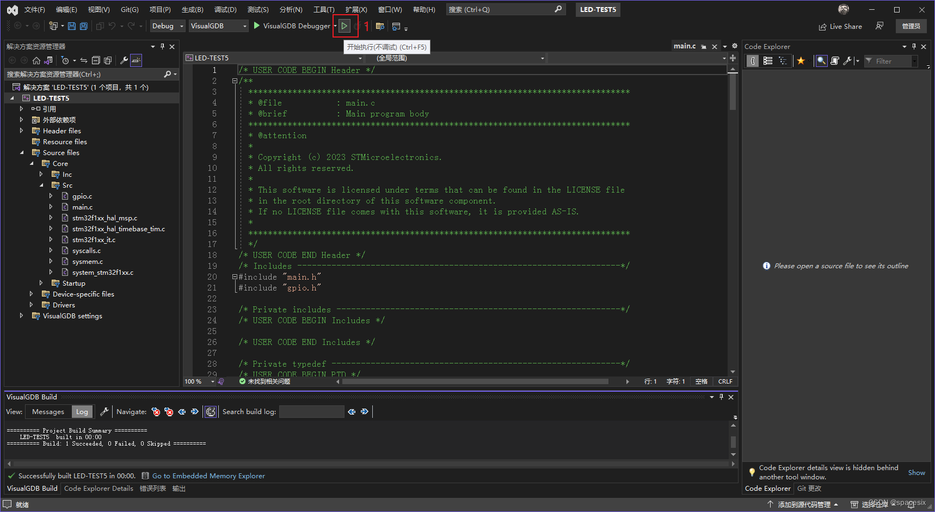Toggle the preview selected items button in Solution Explorer
This screenshot has height=512, width=935.
click(x=136, y=60)
